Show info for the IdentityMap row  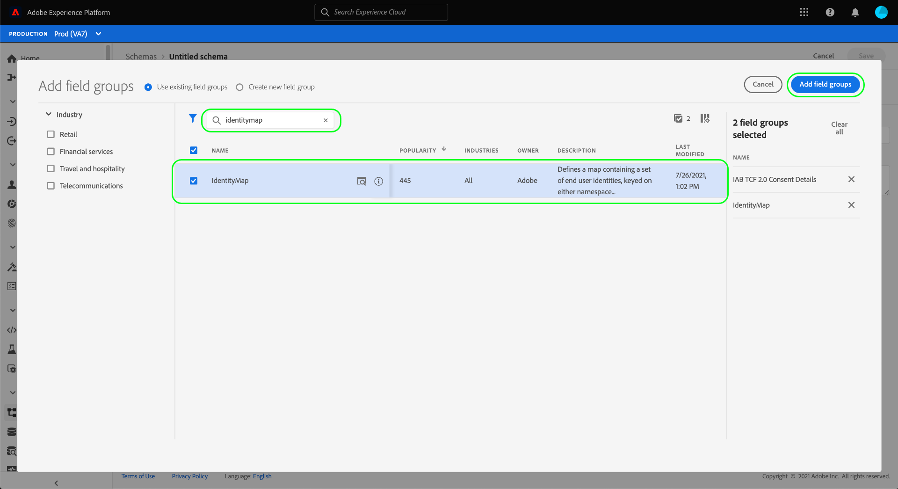(379, 181)
